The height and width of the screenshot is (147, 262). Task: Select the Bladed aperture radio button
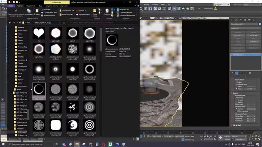click(236, 102)
